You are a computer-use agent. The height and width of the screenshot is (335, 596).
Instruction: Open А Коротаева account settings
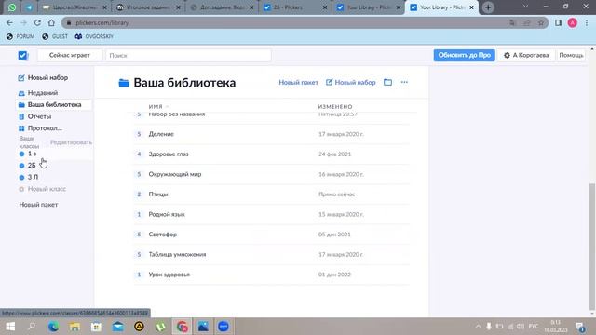pos(526,55)
